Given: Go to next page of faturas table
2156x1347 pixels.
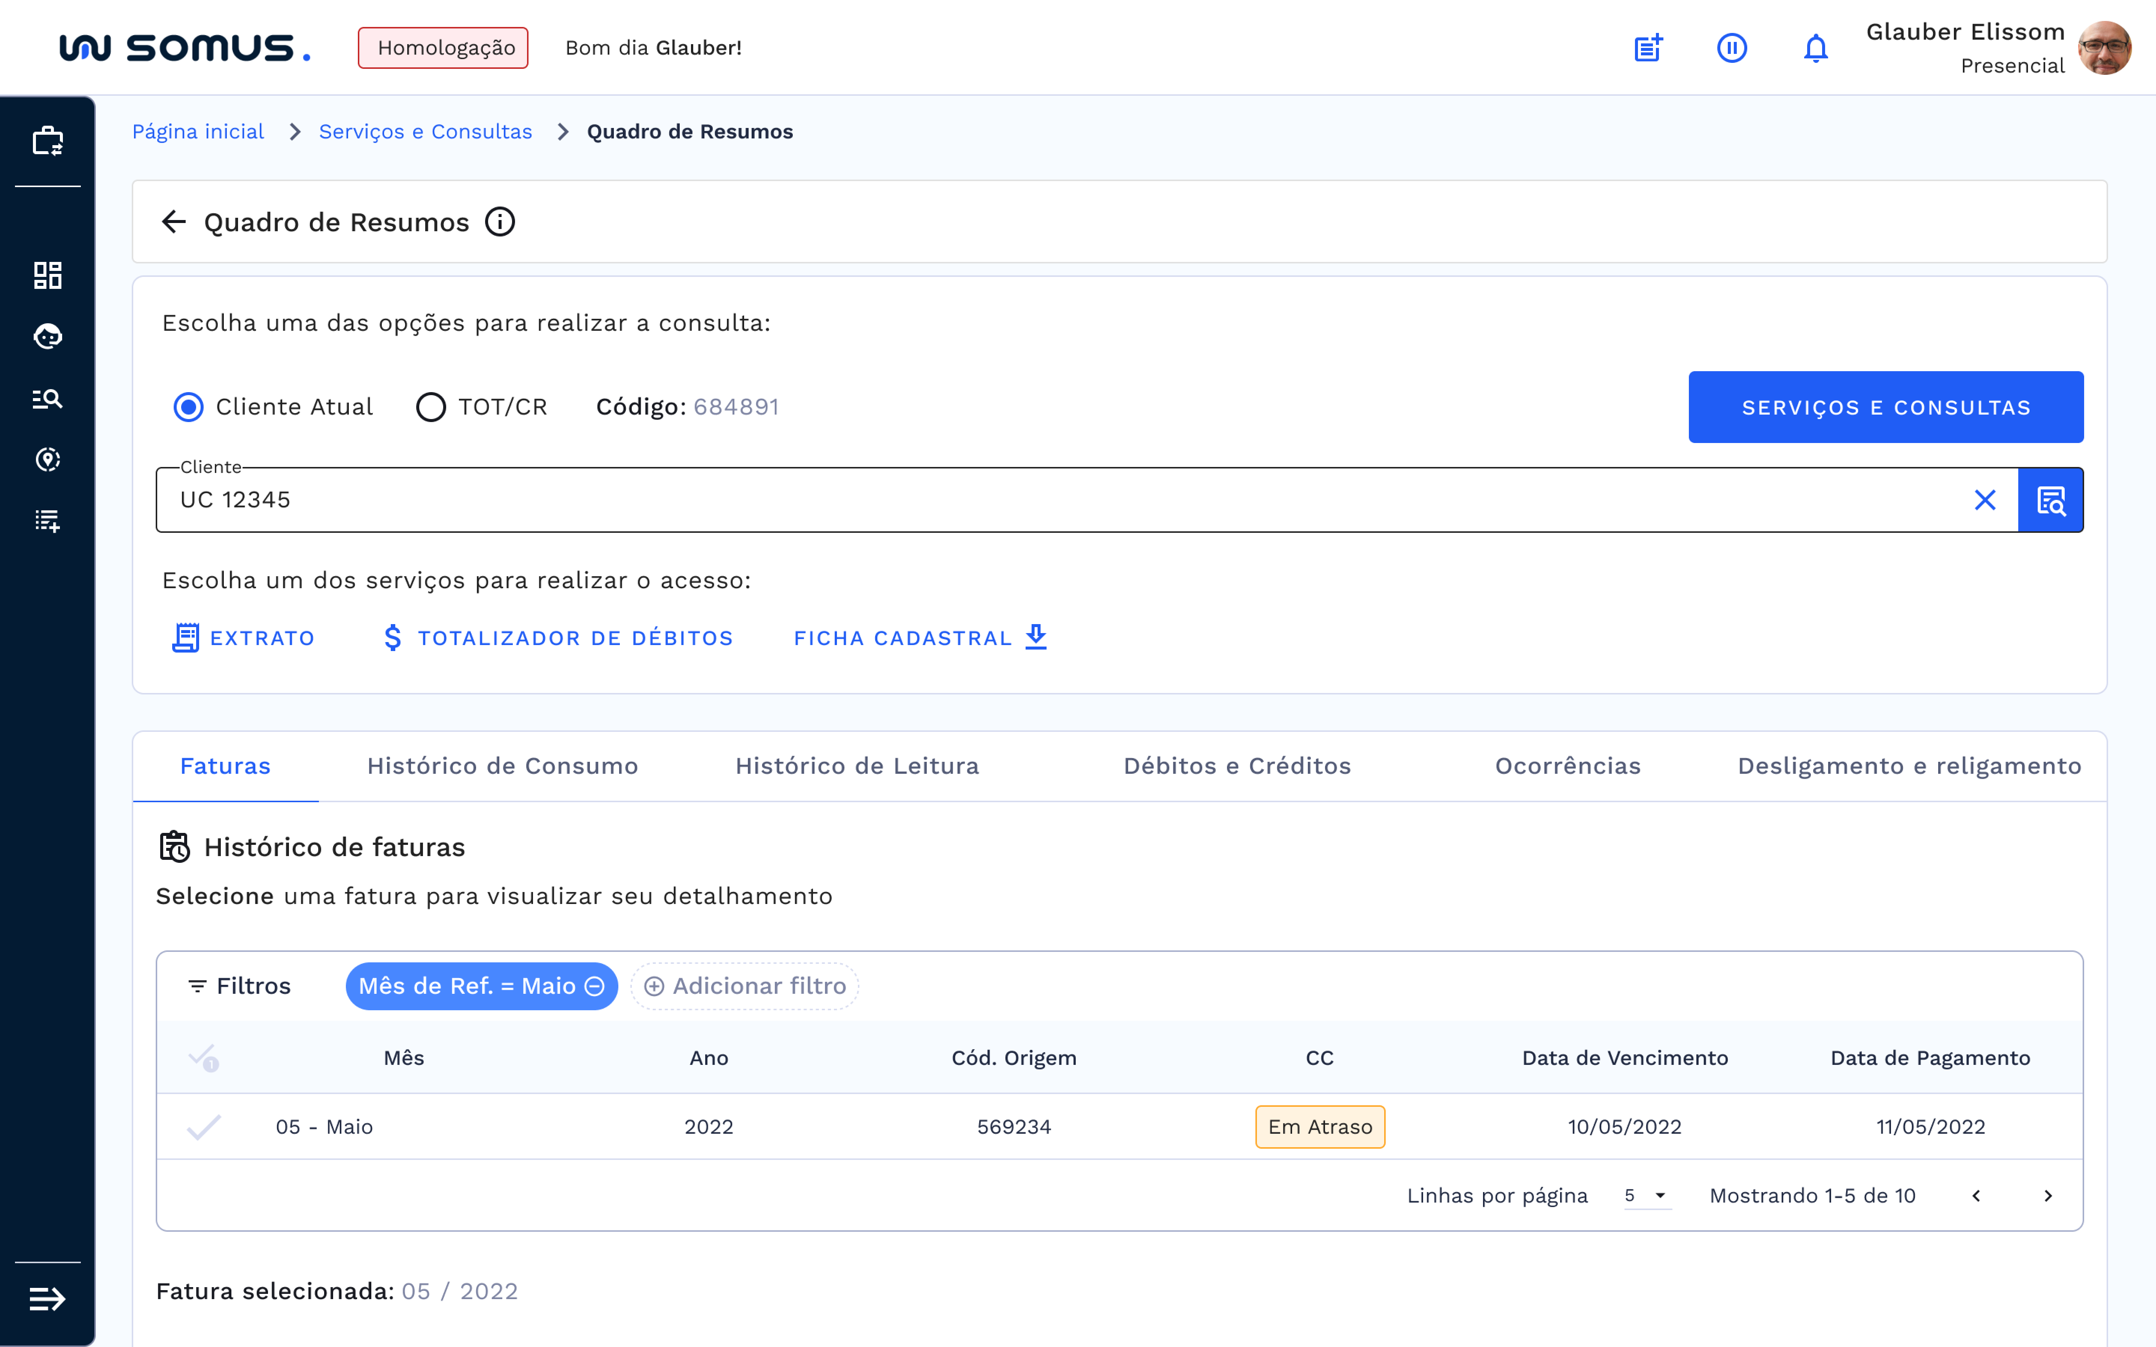Looking at the screenshot, I should coord(2047,1195).
